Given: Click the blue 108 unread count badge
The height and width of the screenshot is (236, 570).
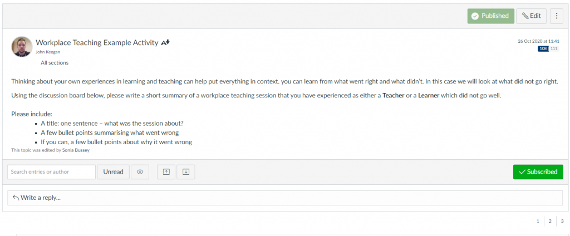Looking at the screenshot, I should pos(543,49).
